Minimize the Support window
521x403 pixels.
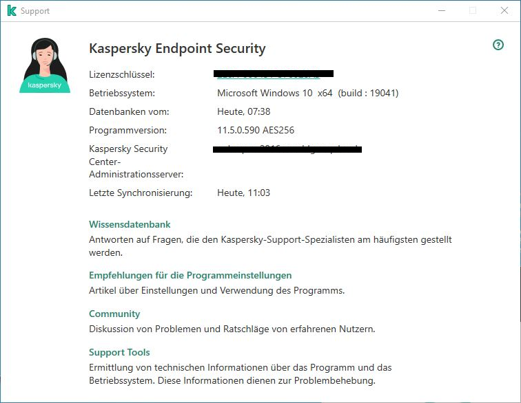(441, 11)
